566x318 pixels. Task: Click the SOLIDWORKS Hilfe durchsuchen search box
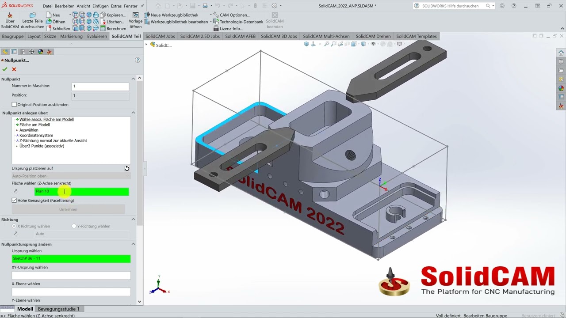tap(454, 6)
